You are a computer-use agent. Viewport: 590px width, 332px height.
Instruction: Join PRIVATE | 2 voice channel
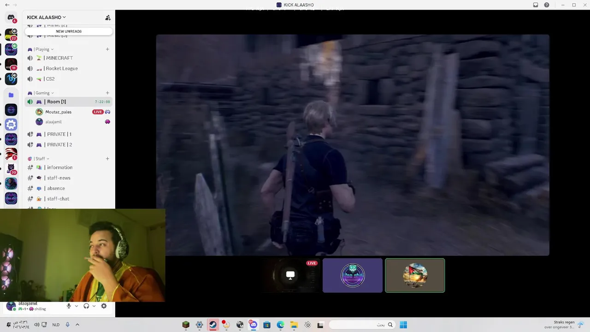[69, 145]
